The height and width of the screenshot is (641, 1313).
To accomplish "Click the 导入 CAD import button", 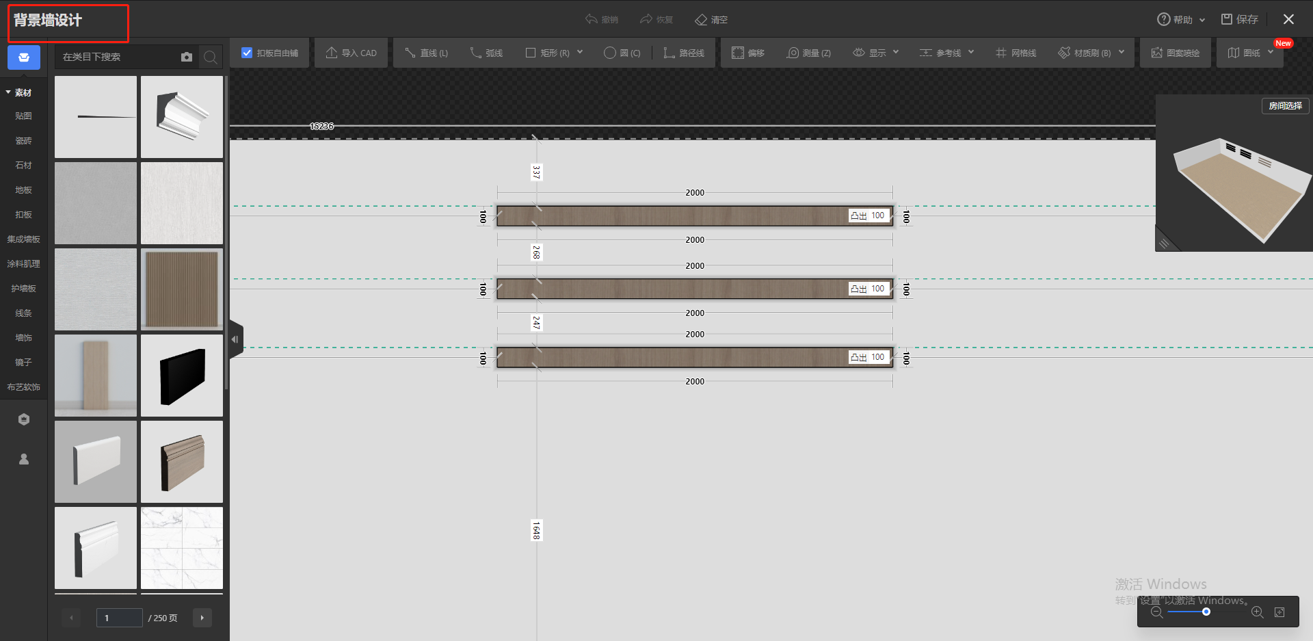I will [352, 53].
